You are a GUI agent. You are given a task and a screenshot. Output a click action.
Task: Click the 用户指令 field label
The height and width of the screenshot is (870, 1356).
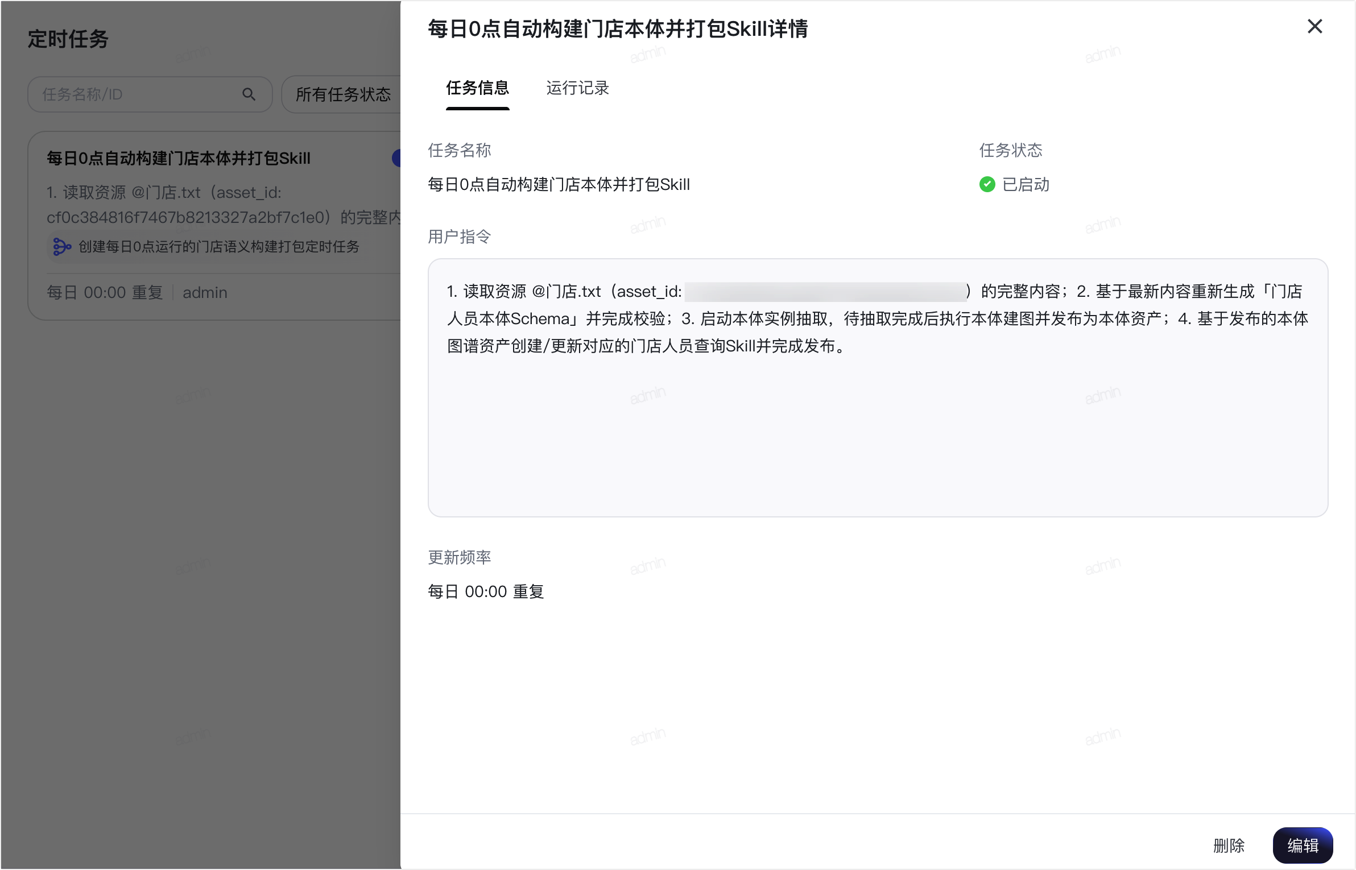(x=459, y=237)
